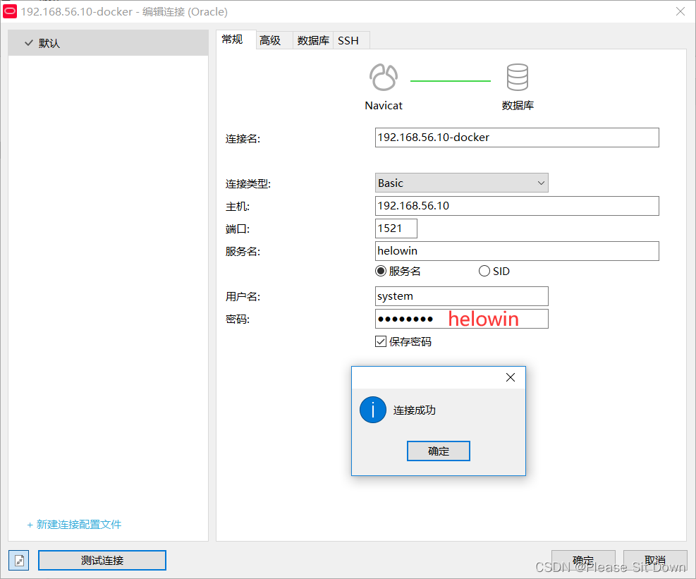The width and height of the screenshot is (696, 579).
Task: Open the 连接类型 Basic dropdown
Action: click(461, 183)
